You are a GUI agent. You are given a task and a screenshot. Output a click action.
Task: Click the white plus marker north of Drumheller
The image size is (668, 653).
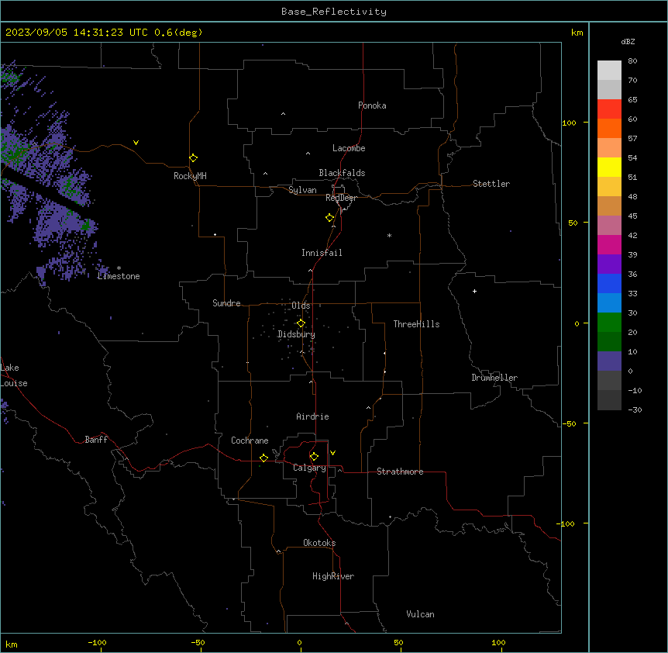pyautogui.click(x=474, y=291)
